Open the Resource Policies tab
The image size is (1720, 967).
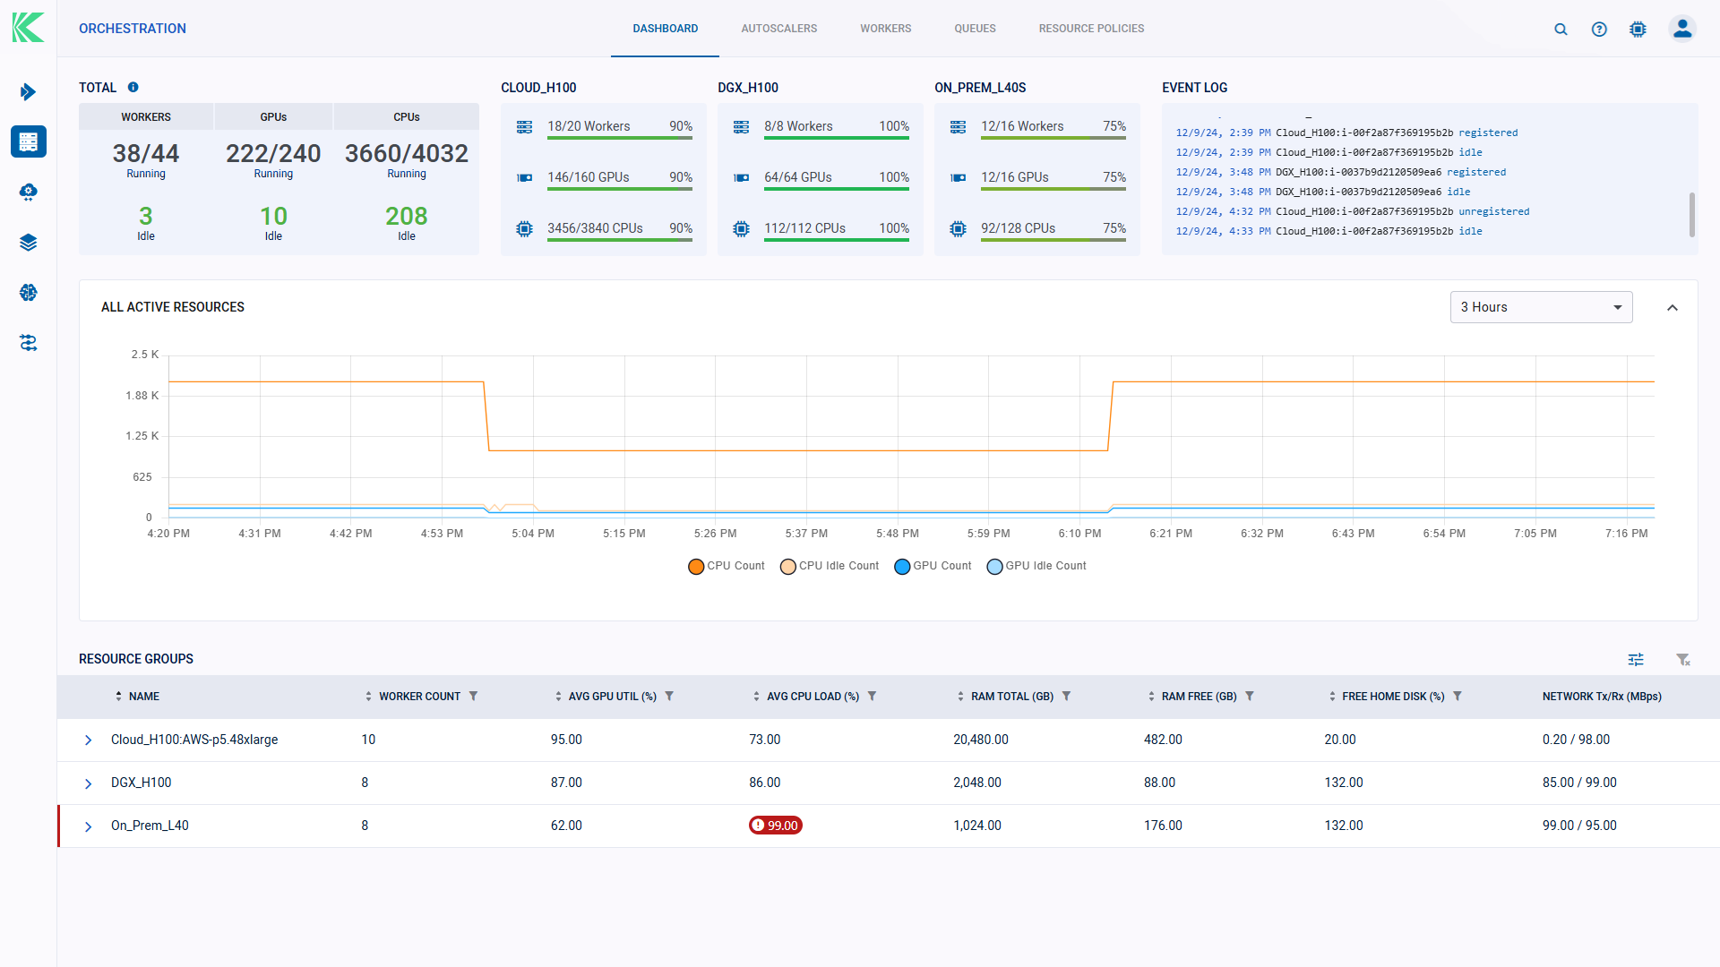[x=1091, y=29]
